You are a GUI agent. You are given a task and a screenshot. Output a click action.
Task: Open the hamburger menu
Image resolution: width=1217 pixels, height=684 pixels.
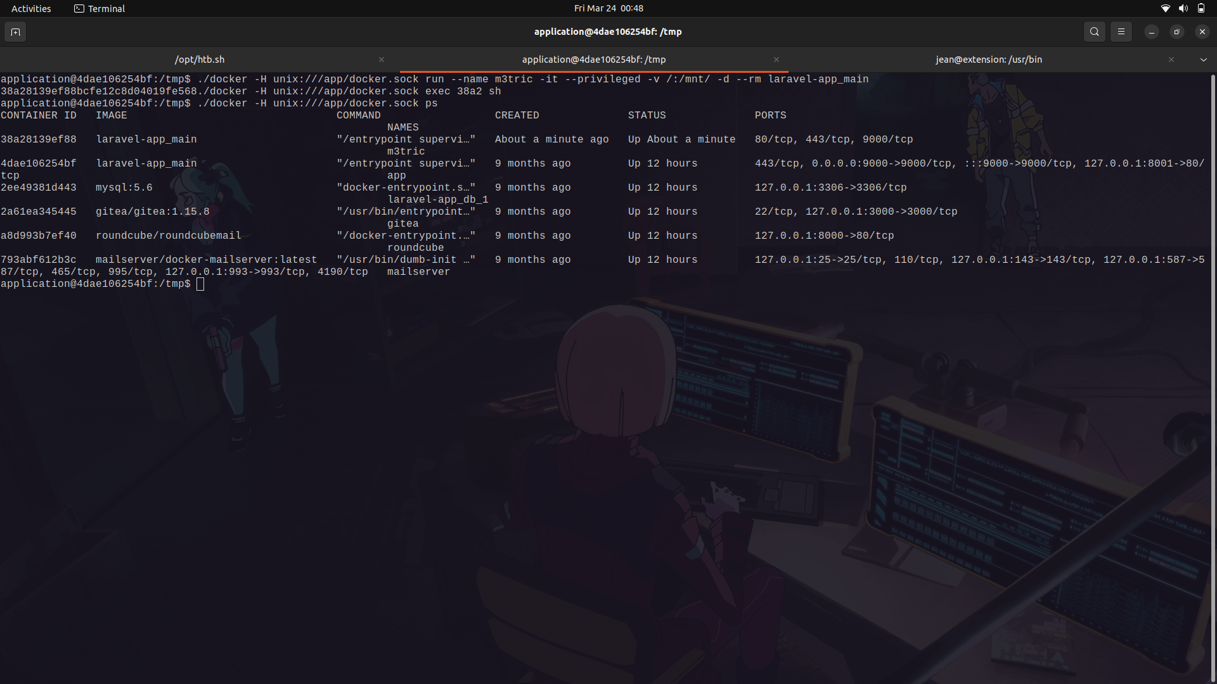tap(1121, 32)
